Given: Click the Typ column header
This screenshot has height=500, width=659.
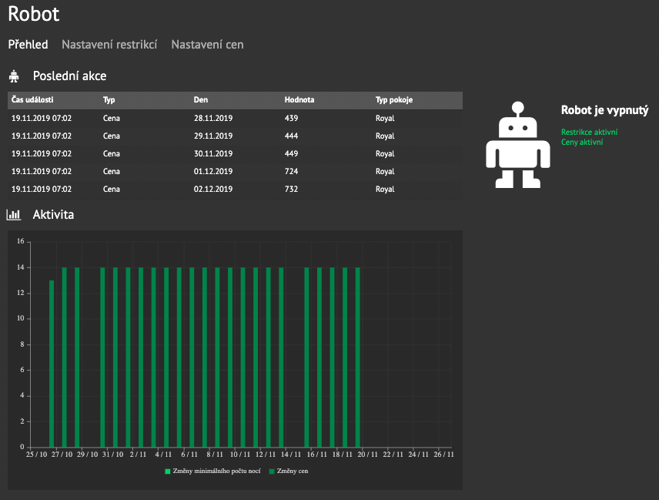Looking at the screenshot, I should (x=109, y=99).
